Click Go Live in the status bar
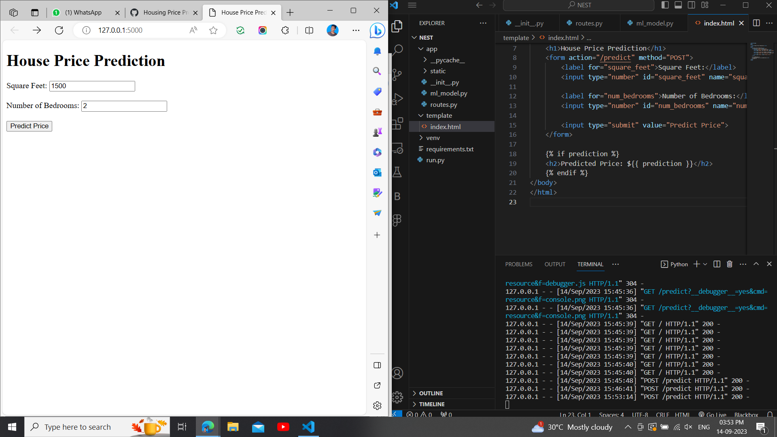The height and width of the screenshot is (437, 777). tap(713, 415)
